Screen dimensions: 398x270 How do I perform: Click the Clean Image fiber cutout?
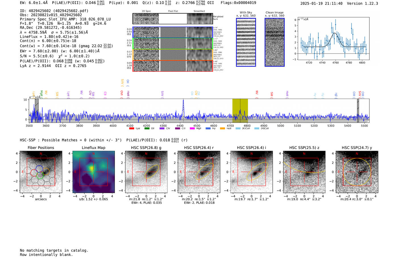[x=275, y=42]
